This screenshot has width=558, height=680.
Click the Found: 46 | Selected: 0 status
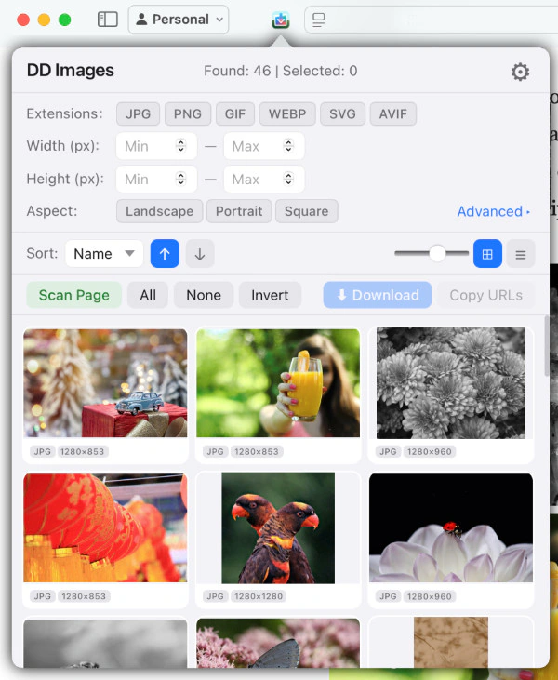click(x=281, y=71)
